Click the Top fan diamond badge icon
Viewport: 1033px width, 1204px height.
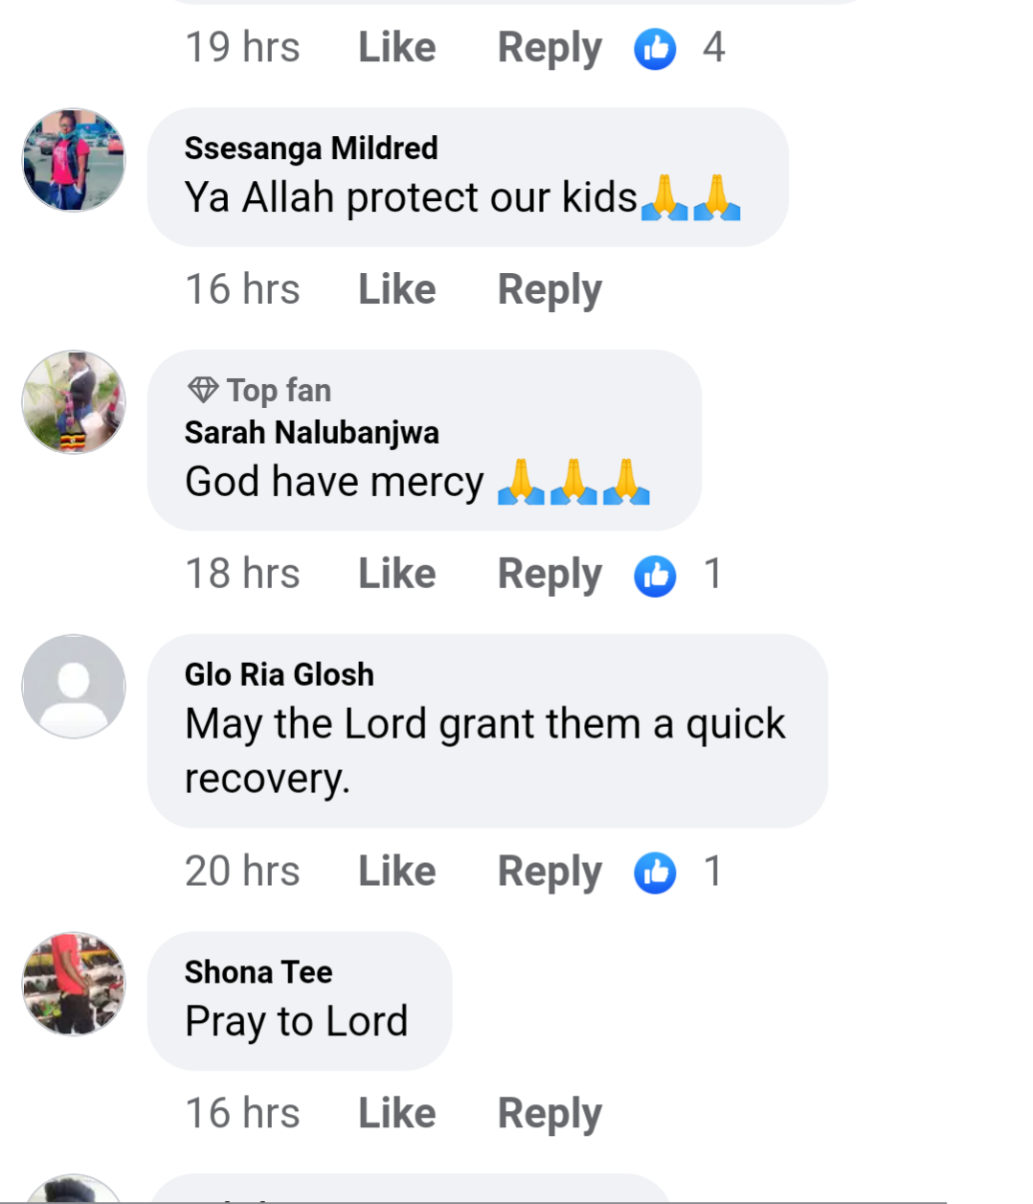tap(203, 390)
